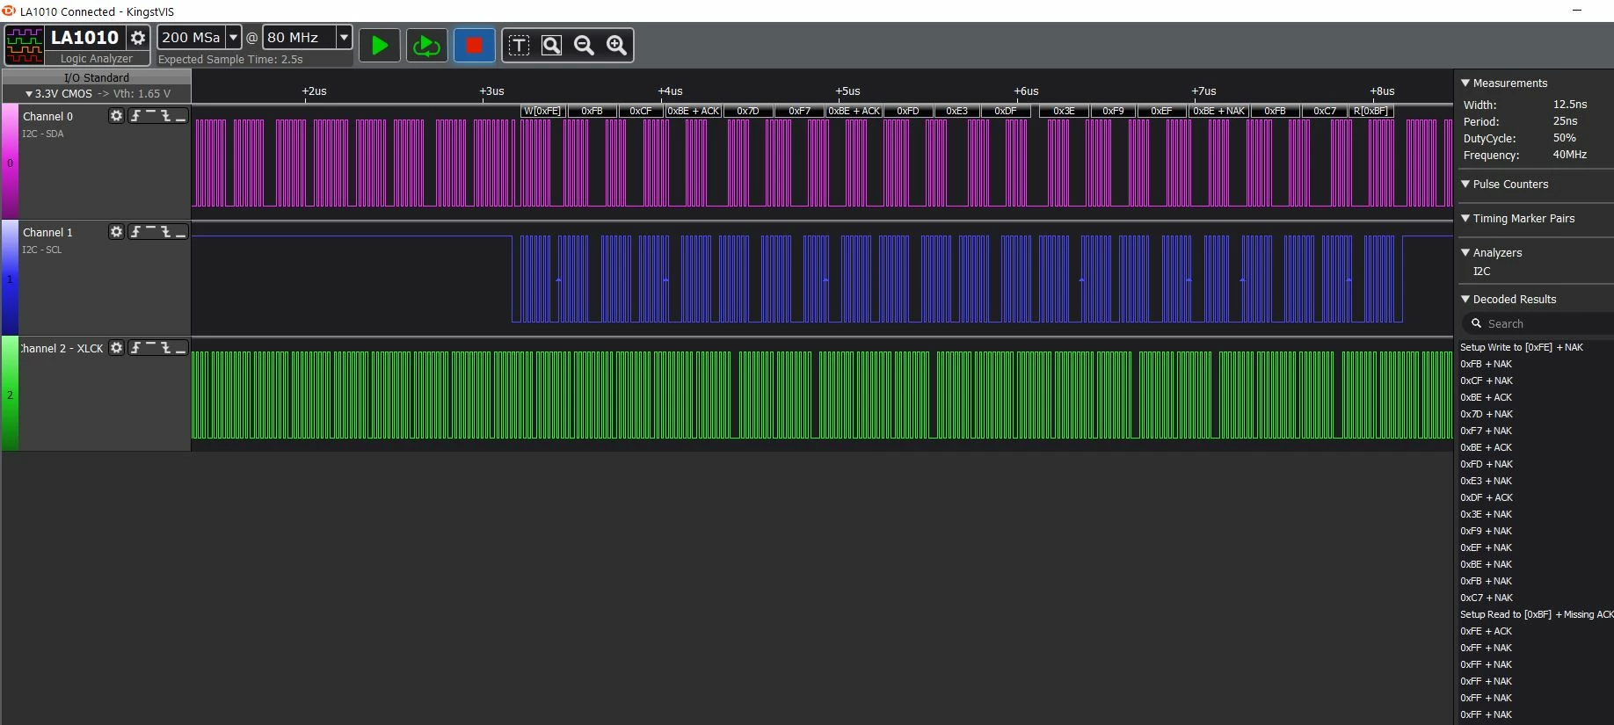Viewport: 1614px width, 725px height.
Task: Zoom to fit waveform view
Action: (551, 46)
